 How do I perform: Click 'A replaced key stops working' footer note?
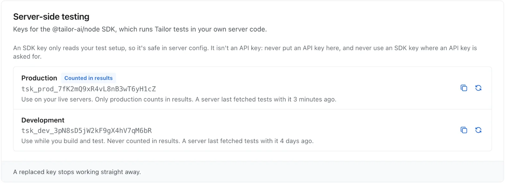pyautogui.click(x=77, y=172)
